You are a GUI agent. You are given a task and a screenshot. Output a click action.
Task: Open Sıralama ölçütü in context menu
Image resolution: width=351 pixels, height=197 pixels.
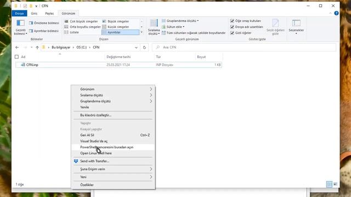(114, 95)
